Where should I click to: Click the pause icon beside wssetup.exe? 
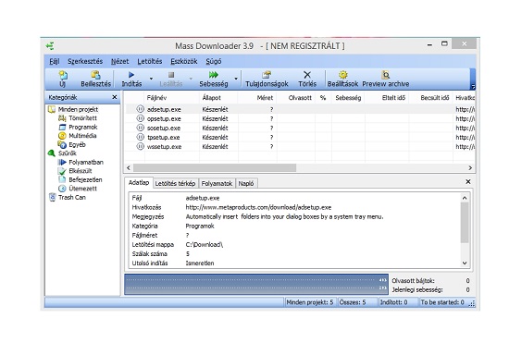point(140,147)
